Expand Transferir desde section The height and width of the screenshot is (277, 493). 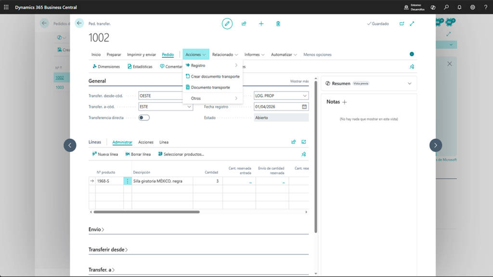coord(108,250)
